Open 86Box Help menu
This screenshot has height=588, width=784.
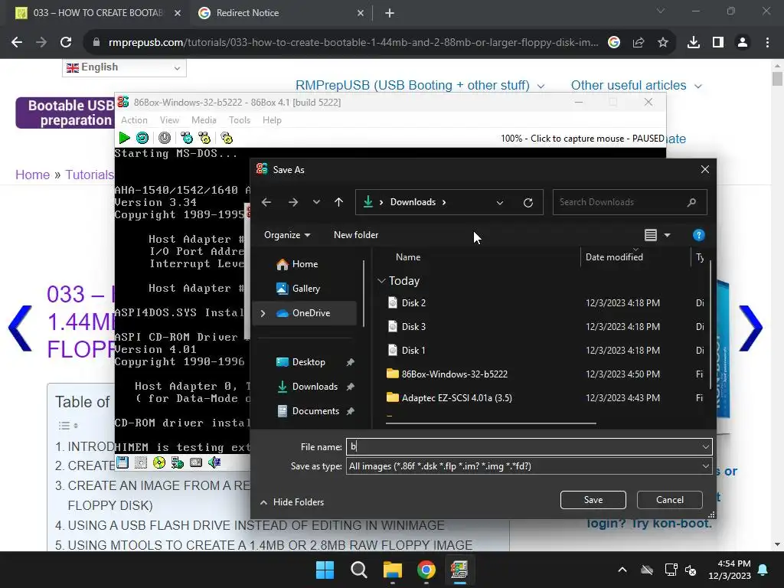point(272,120)
